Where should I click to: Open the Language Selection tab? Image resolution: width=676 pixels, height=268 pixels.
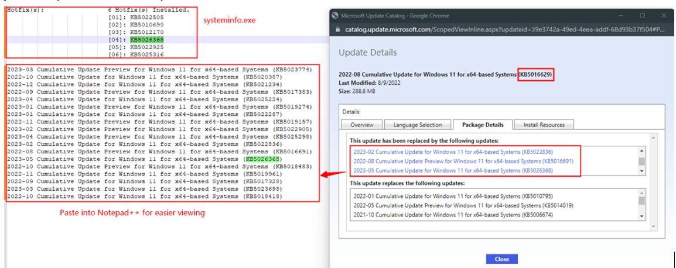(x=418, y=125)
